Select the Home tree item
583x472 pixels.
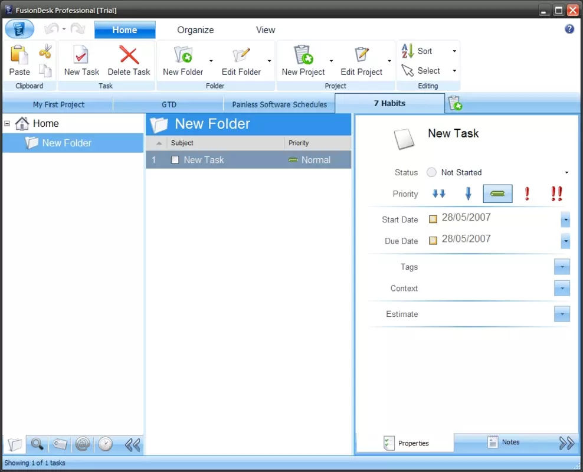(37, 123)
